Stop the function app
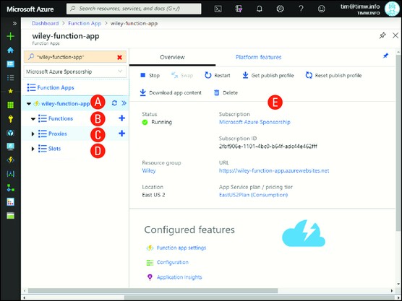 [x=150, y=76]
